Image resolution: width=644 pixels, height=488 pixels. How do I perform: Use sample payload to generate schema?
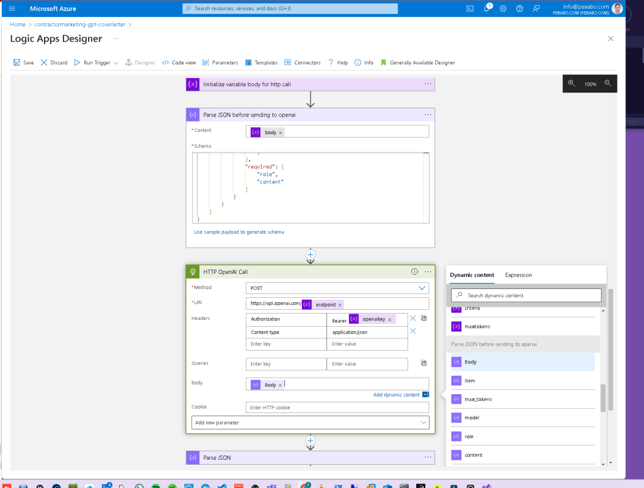[238, 232]
